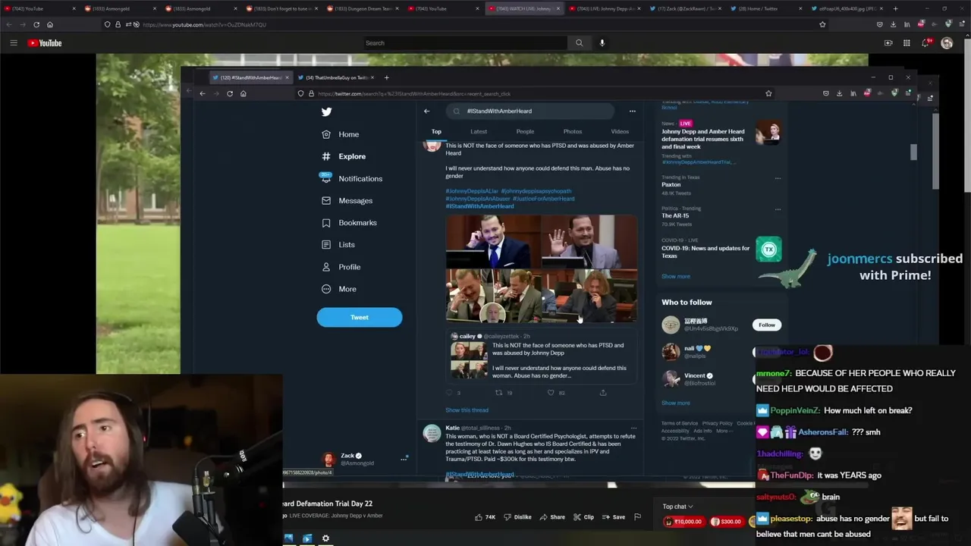Click "Show more" under trending topics

pos(676,276)
